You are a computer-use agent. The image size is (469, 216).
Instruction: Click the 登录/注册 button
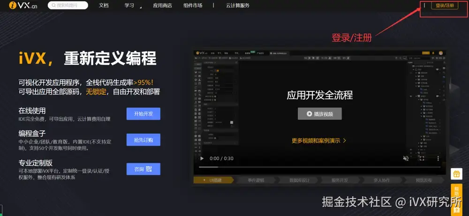click(445, 5)
